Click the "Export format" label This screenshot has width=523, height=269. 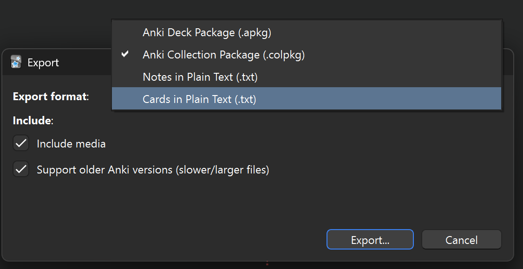[x=51, y=96]
